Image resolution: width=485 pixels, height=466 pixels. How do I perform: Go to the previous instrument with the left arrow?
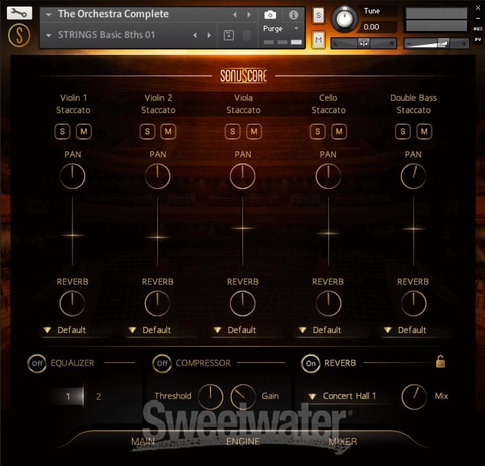[235, 14]
